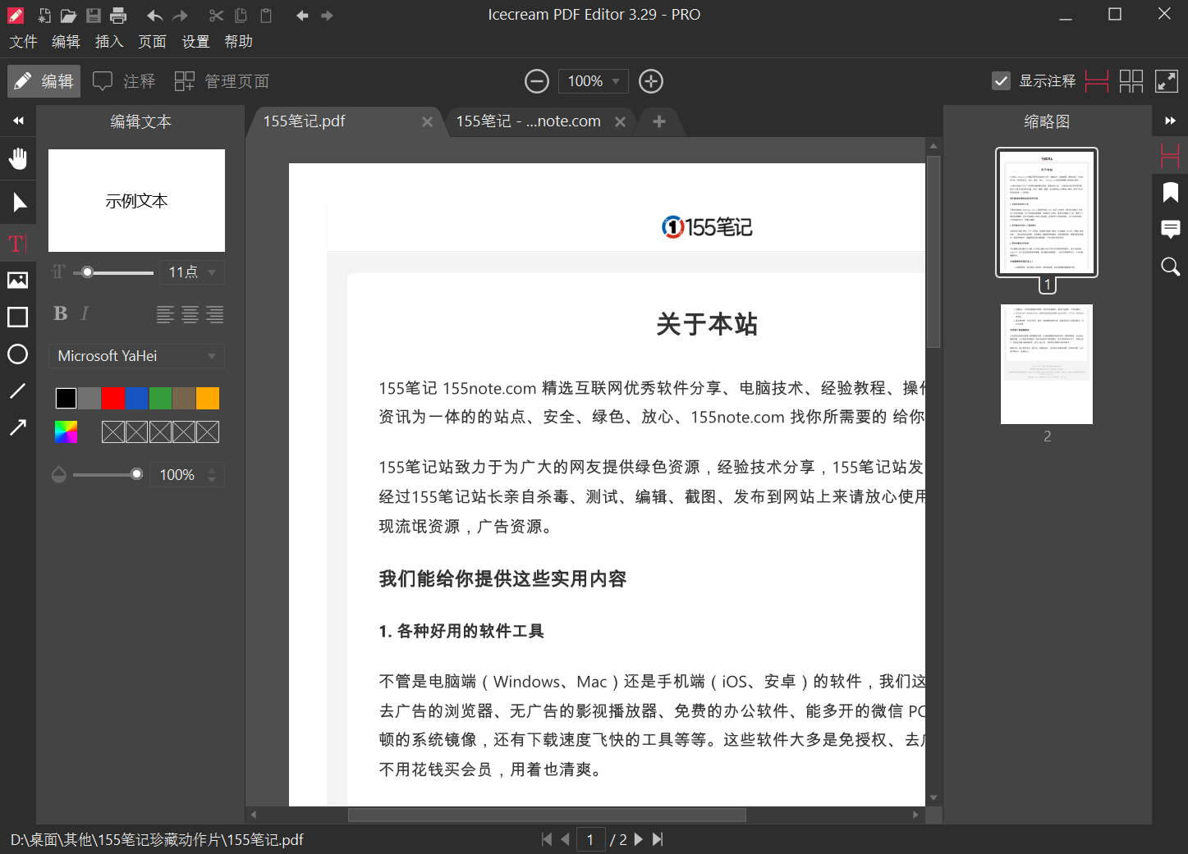Image resolution: width=1188 pixels, height=854 pixels.
Task: Click the 管理页面 button
Action: pos(222,81)
